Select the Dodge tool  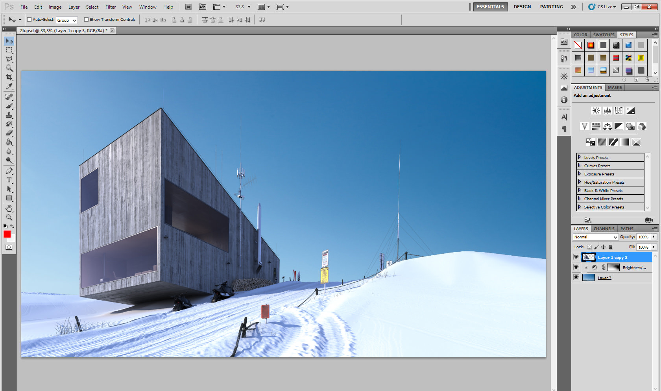(9, 160)
